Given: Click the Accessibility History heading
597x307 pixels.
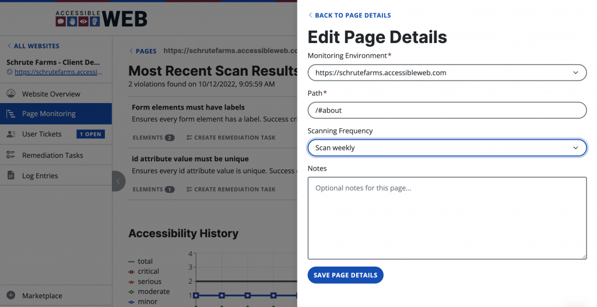Looking at the screenshot, I should [x=184, y=233].
